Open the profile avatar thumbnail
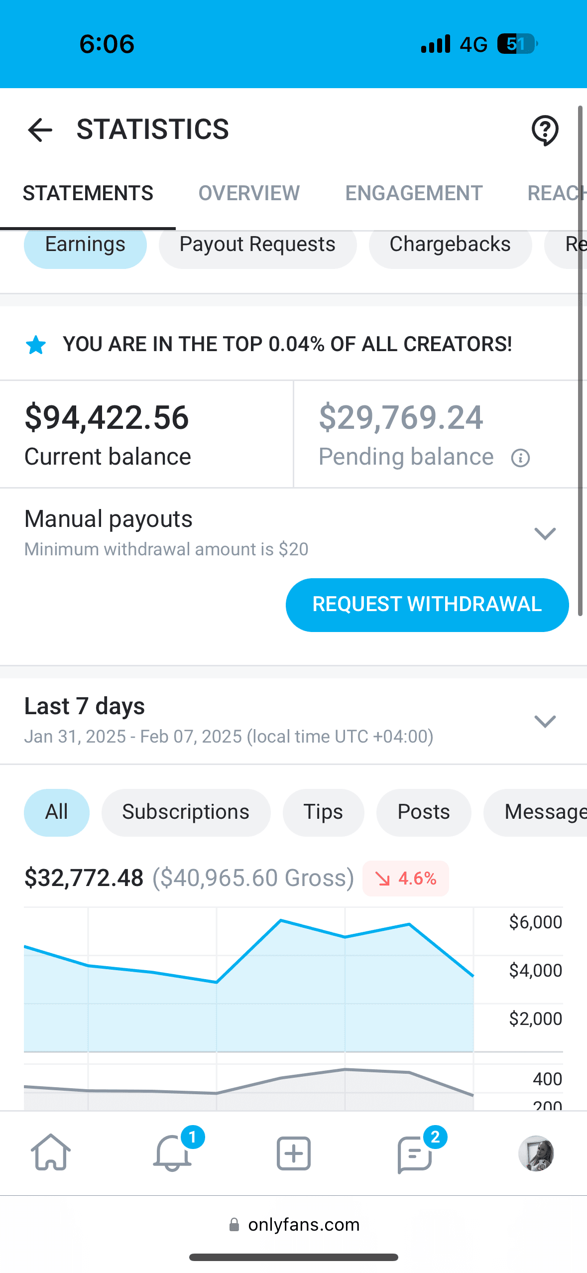This screenshot has width=587, height=1273. point(536,1153)
